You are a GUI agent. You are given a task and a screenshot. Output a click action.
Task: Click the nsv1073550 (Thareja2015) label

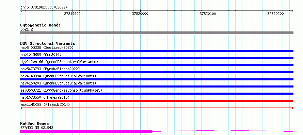click(45, 97)
